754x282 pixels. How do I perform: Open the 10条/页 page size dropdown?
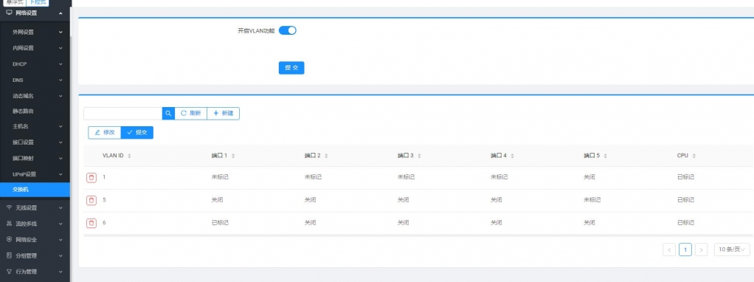click(x=732, y=250)
